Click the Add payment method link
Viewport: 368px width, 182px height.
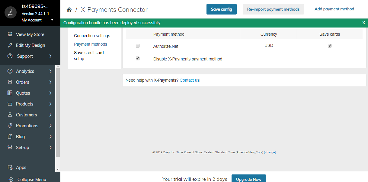[x=334, y=9]
